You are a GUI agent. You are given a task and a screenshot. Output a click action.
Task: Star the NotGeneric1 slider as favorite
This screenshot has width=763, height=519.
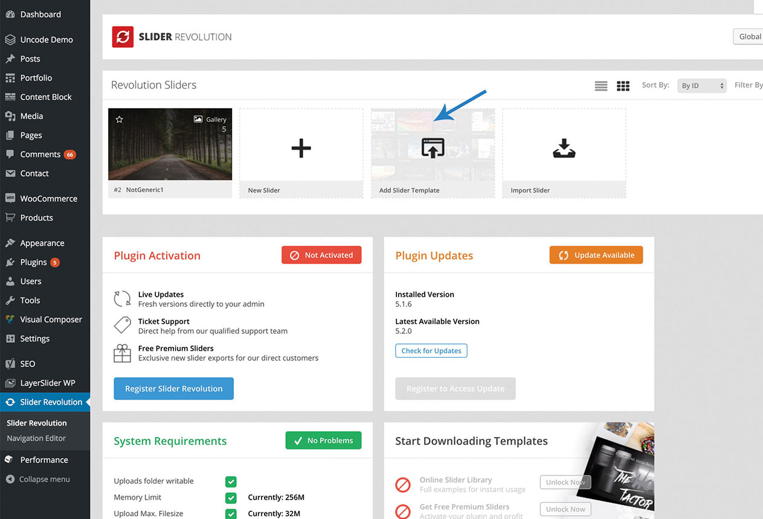(x=119, y=119)
